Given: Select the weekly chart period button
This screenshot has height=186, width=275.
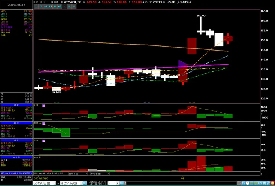Looking at the screenshot, I should (69, 6).
